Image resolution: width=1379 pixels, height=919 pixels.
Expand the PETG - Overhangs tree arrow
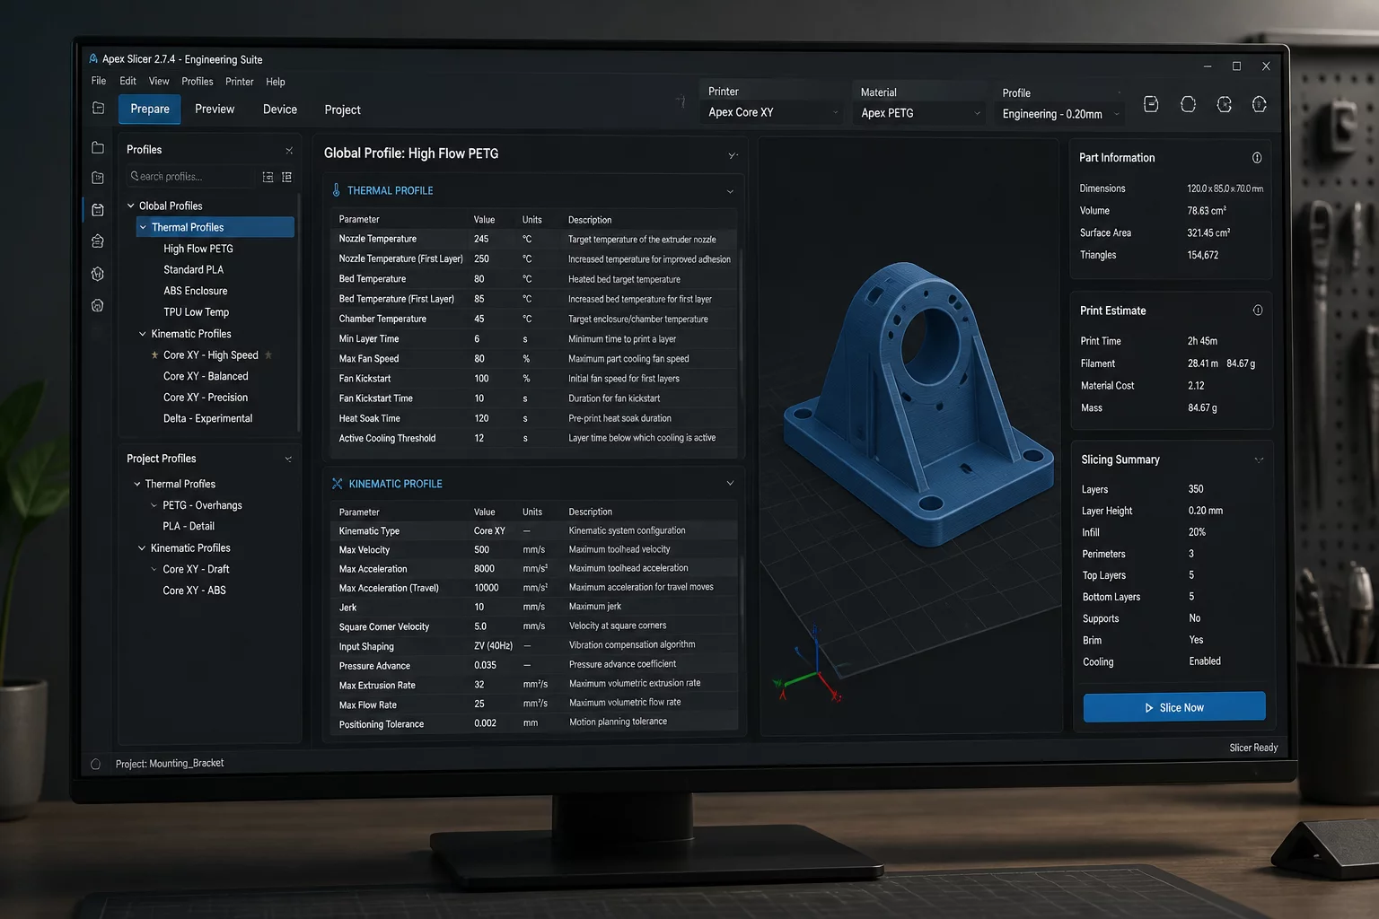[154, 506]
